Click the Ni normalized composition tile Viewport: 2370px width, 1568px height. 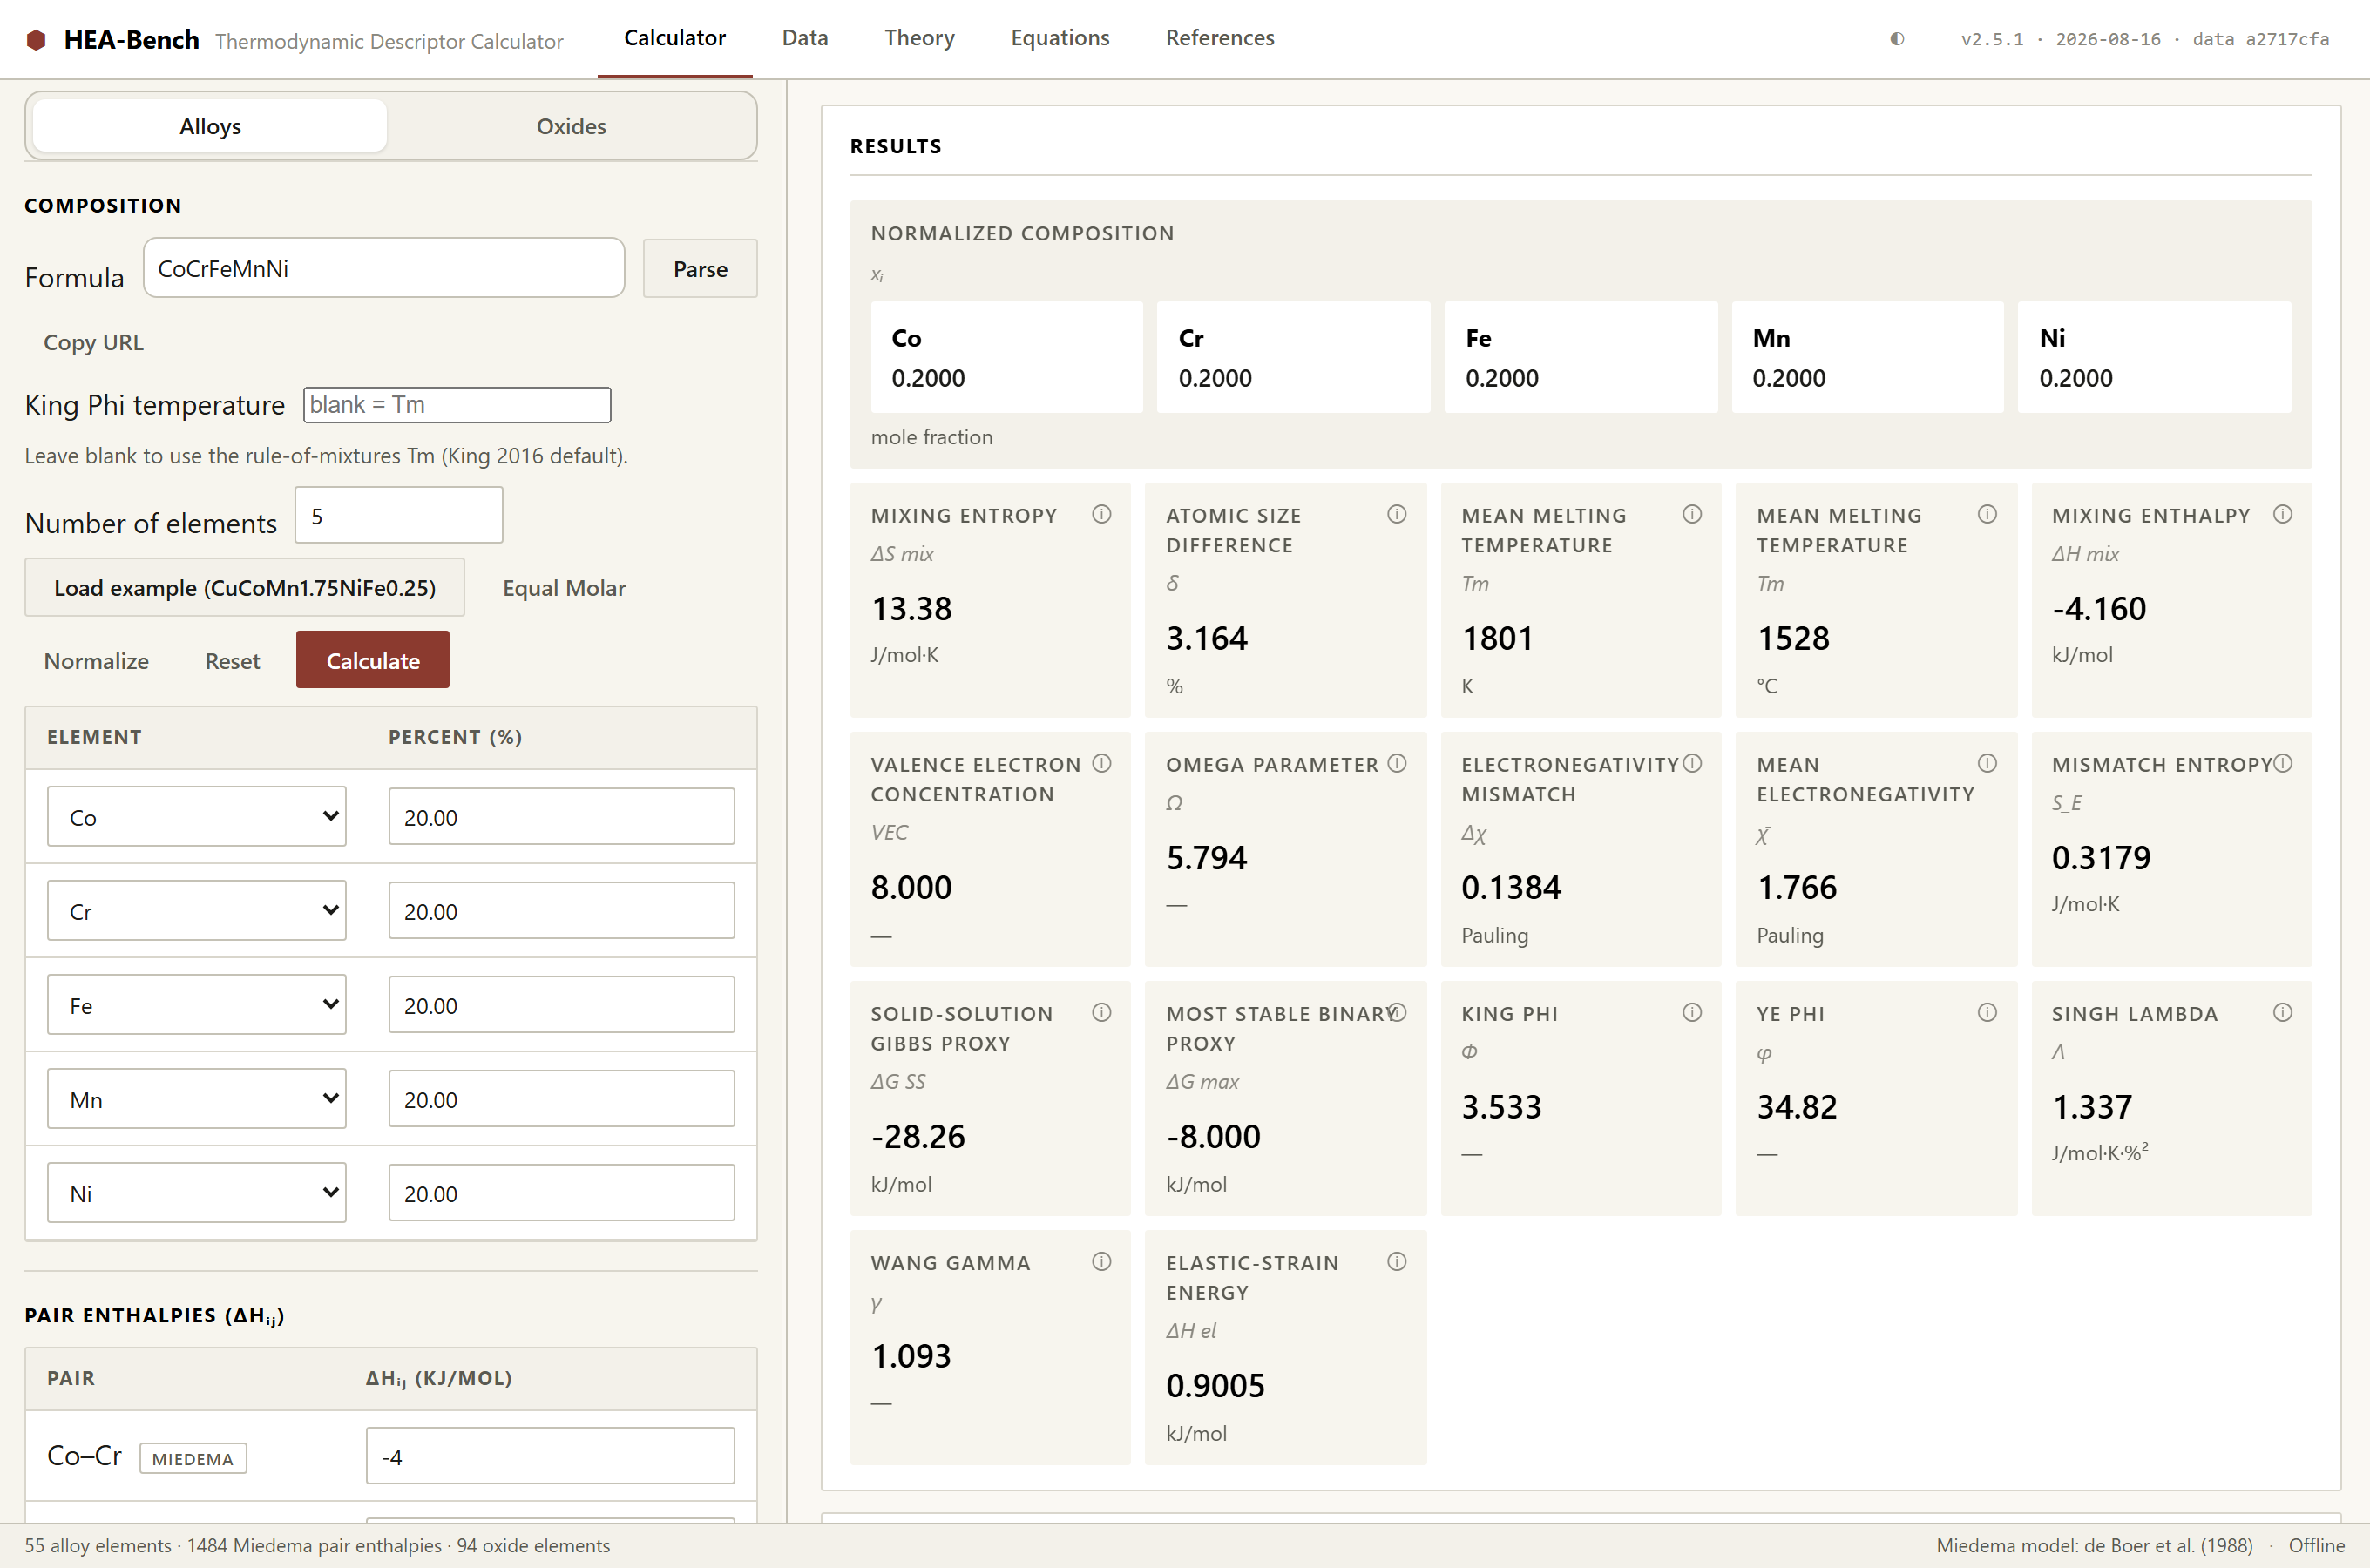tap(2154, 357)
